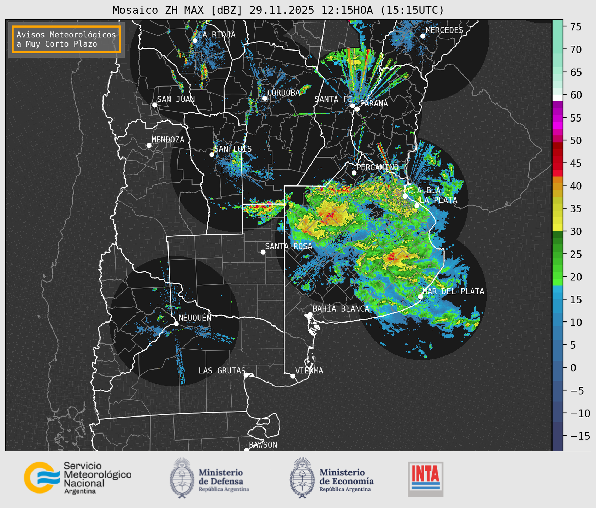
Task: Click the Ministerio de Economía emblem
Action: coord(302,478)
